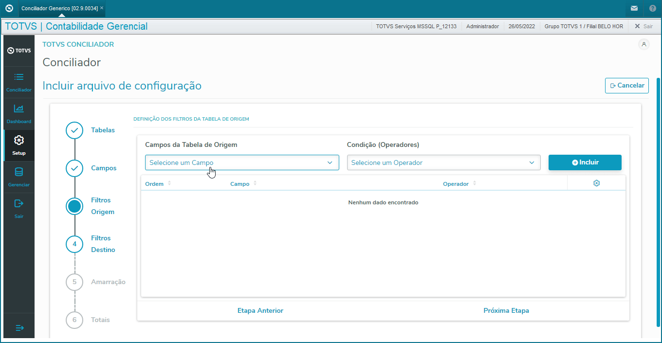Open the mail envelope icon in title bar

(x=634, y=8)
